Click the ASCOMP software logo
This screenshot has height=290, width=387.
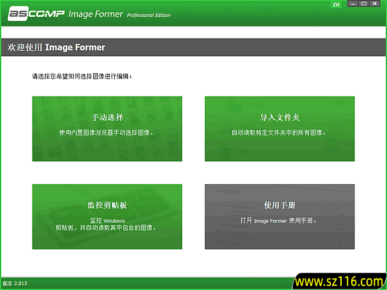(36, 13)
